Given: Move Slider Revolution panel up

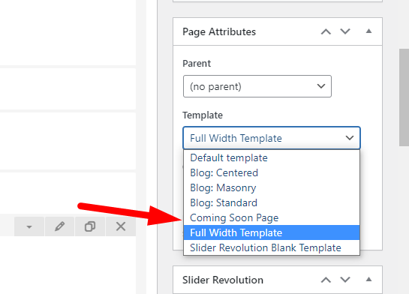Looking at the screenshot, I should tap(326, 280).
